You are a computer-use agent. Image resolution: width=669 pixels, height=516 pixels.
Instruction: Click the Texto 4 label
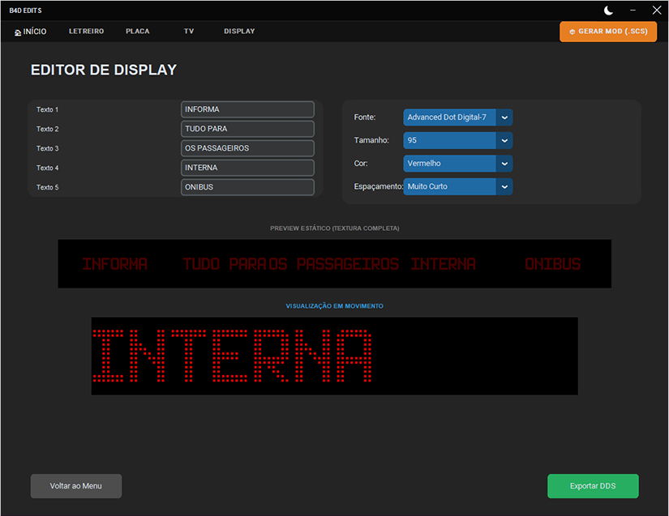47,168
